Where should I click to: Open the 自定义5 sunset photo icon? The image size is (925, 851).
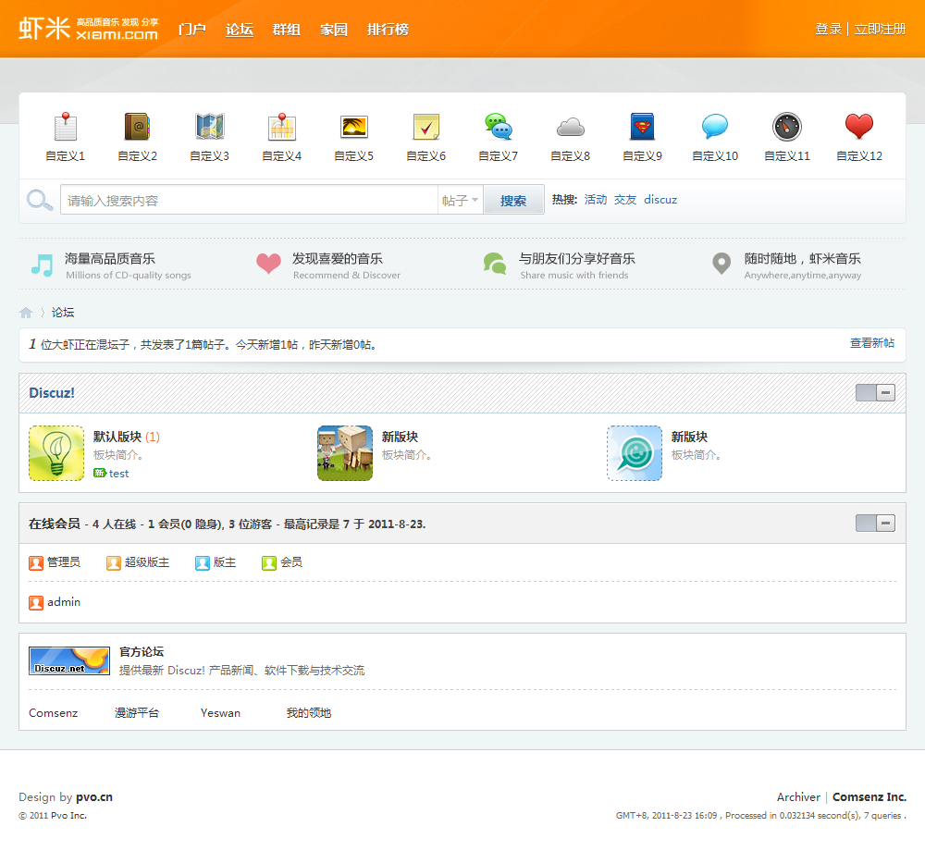pyautogui.click(x=354, y=126)
